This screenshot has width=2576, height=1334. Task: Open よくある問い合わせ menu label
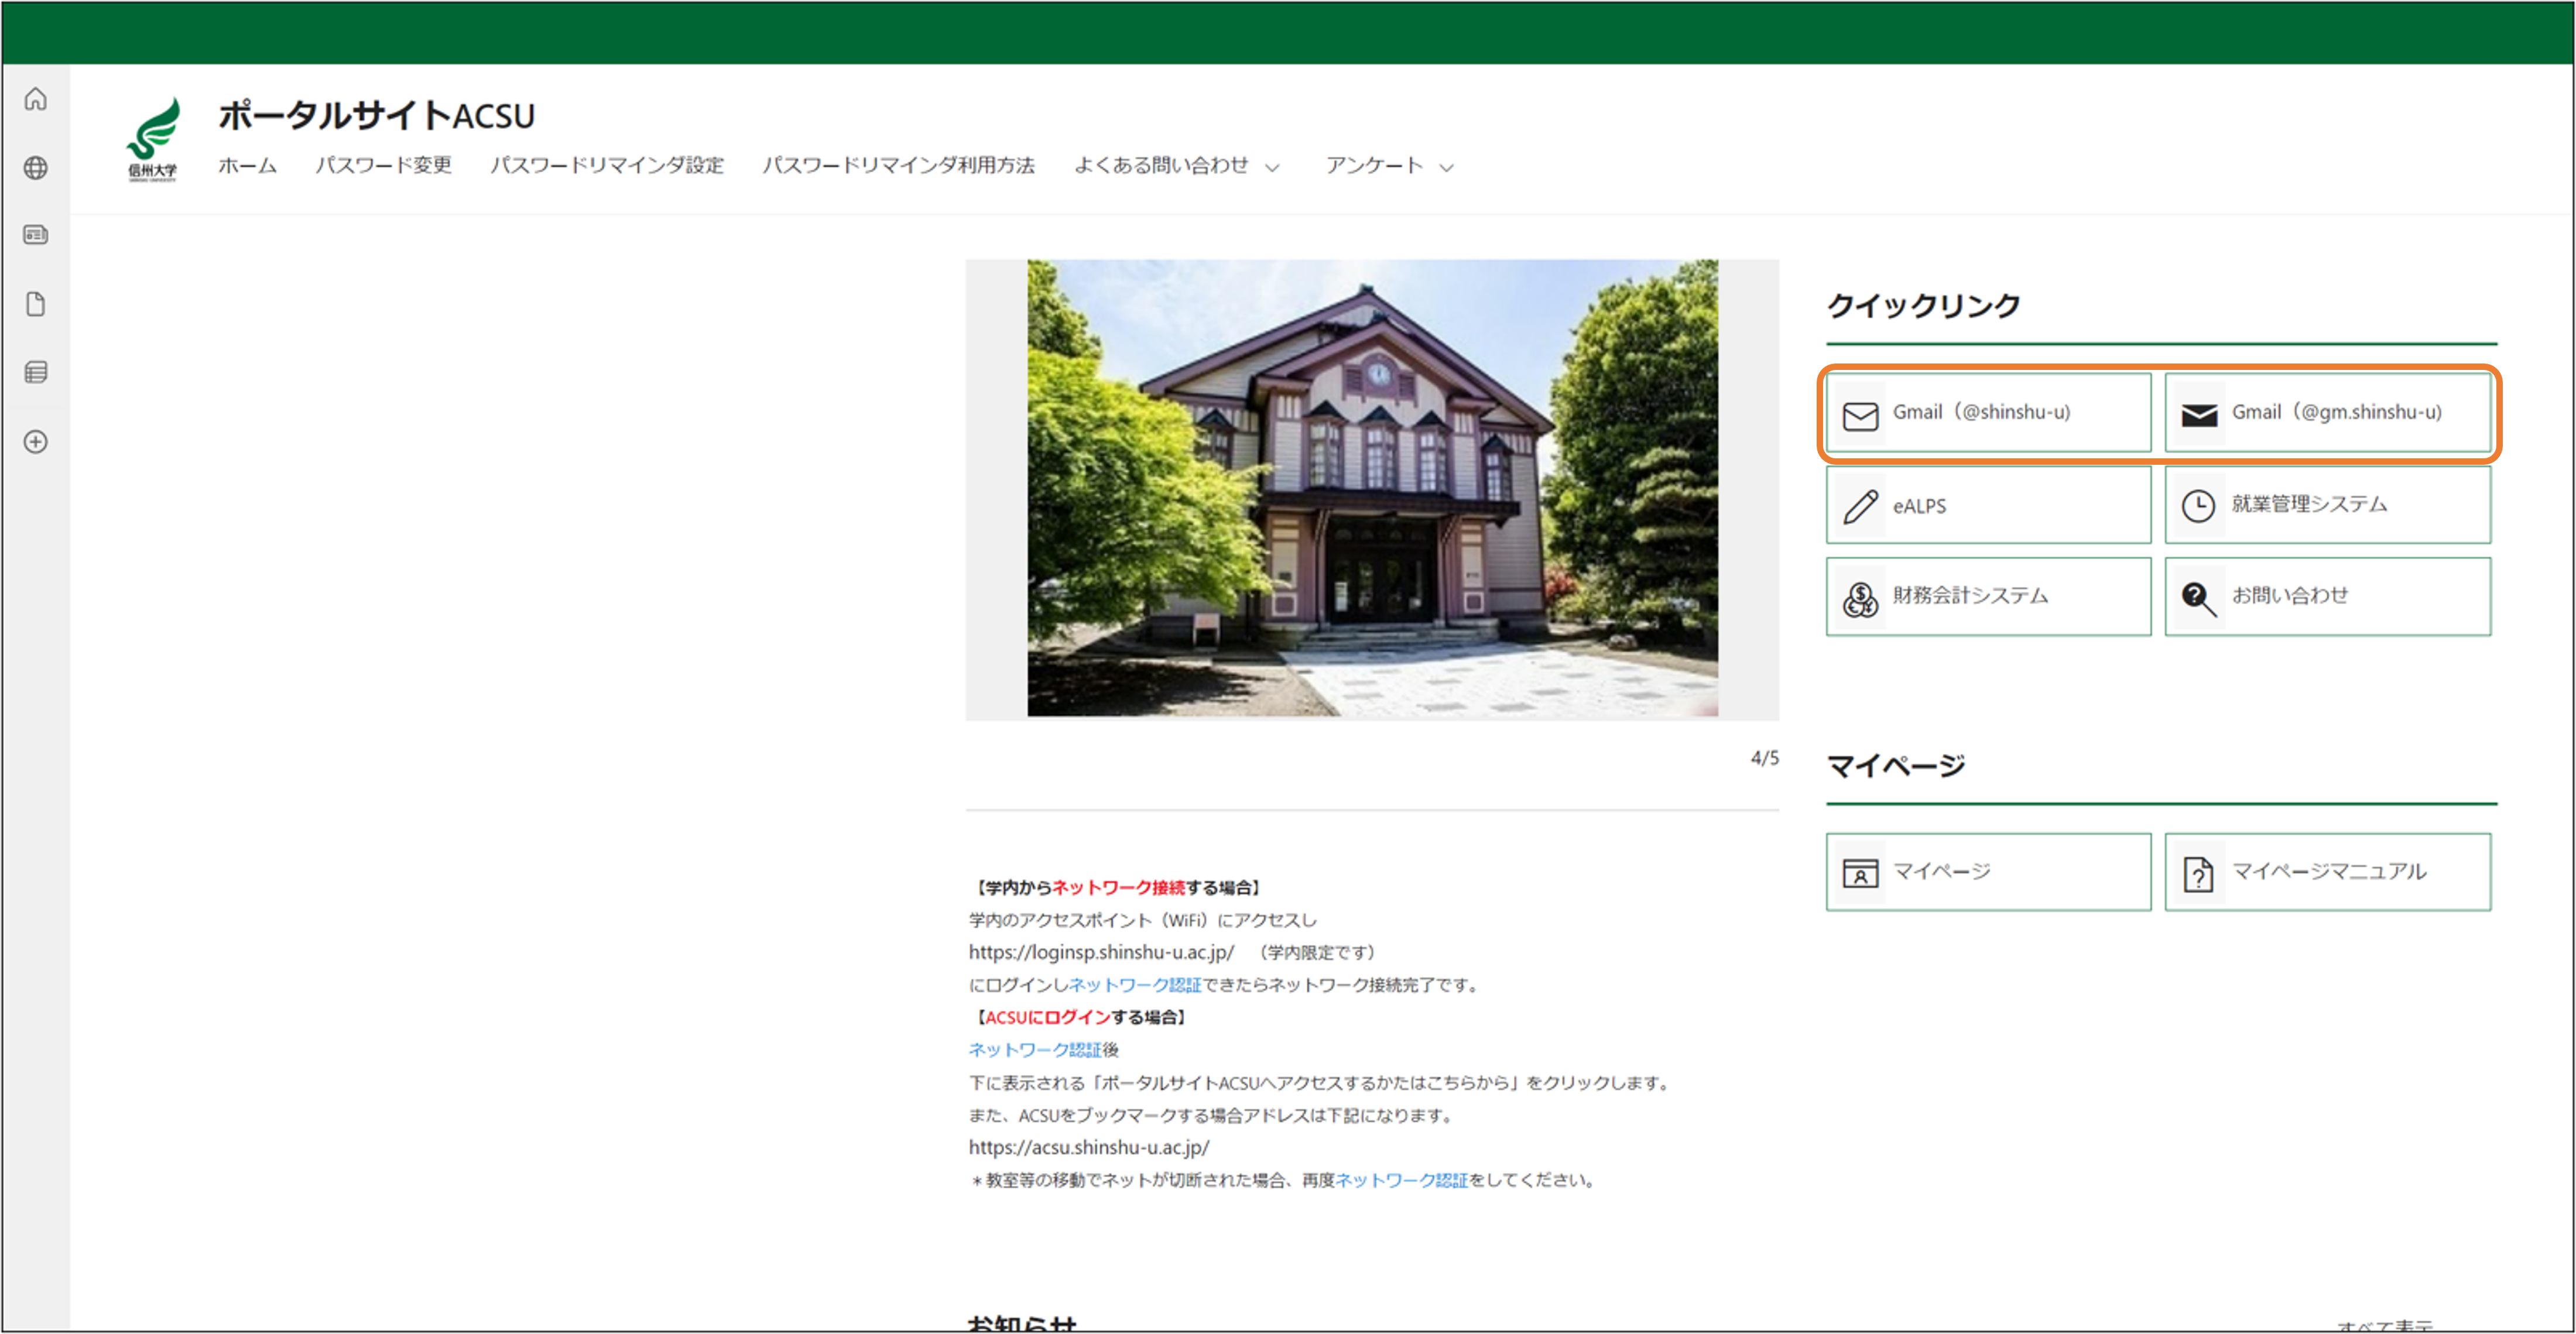coord(1161,165)
